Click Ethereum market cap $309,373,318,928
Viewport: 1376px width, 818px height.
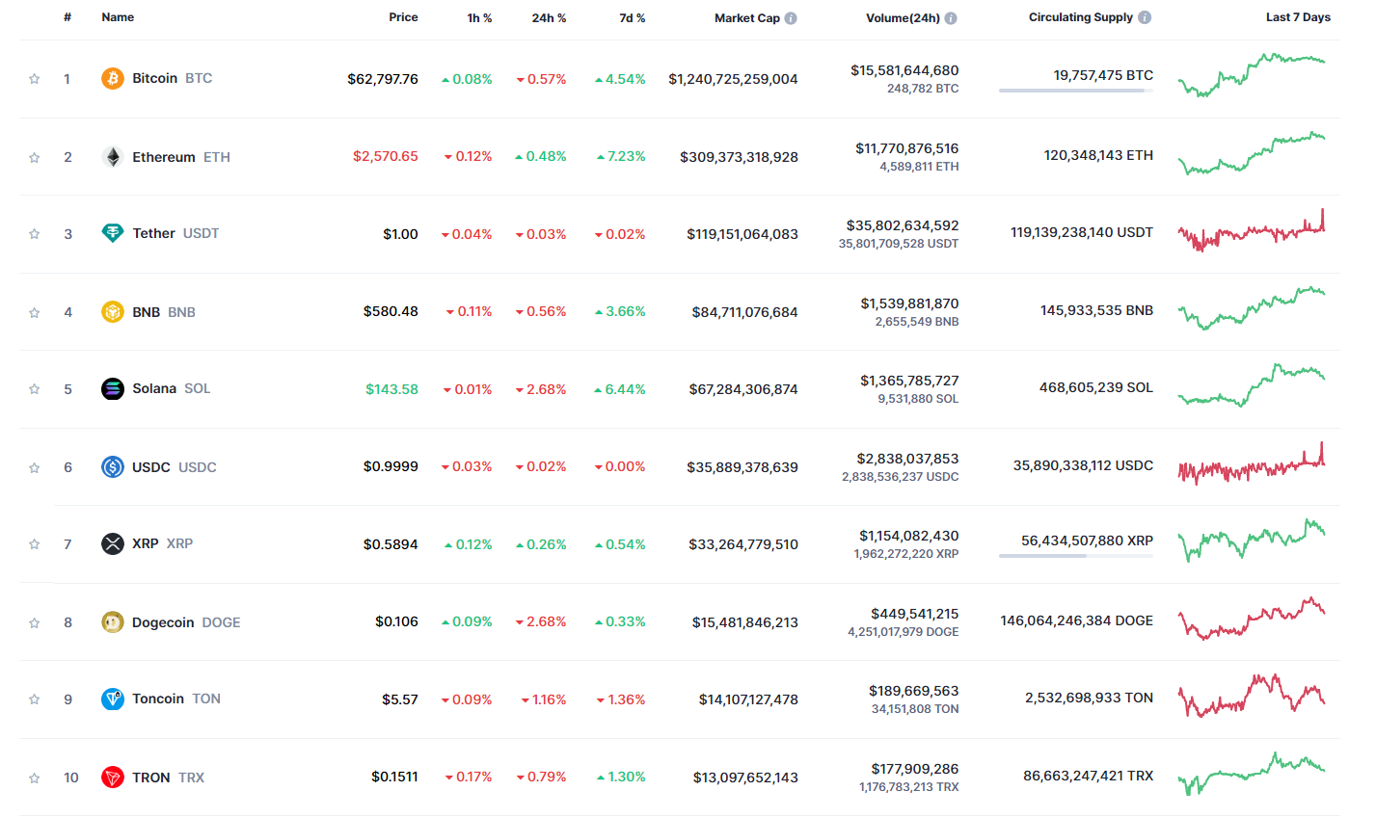(739, 157)
